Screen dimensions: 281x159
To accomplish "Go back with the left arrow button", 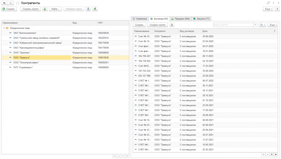I will pyautogui.click(x=4, y=3).
